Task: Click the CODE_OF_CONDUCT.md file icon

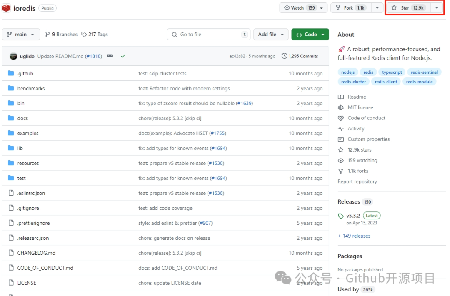Action: [x=11, y=268]
